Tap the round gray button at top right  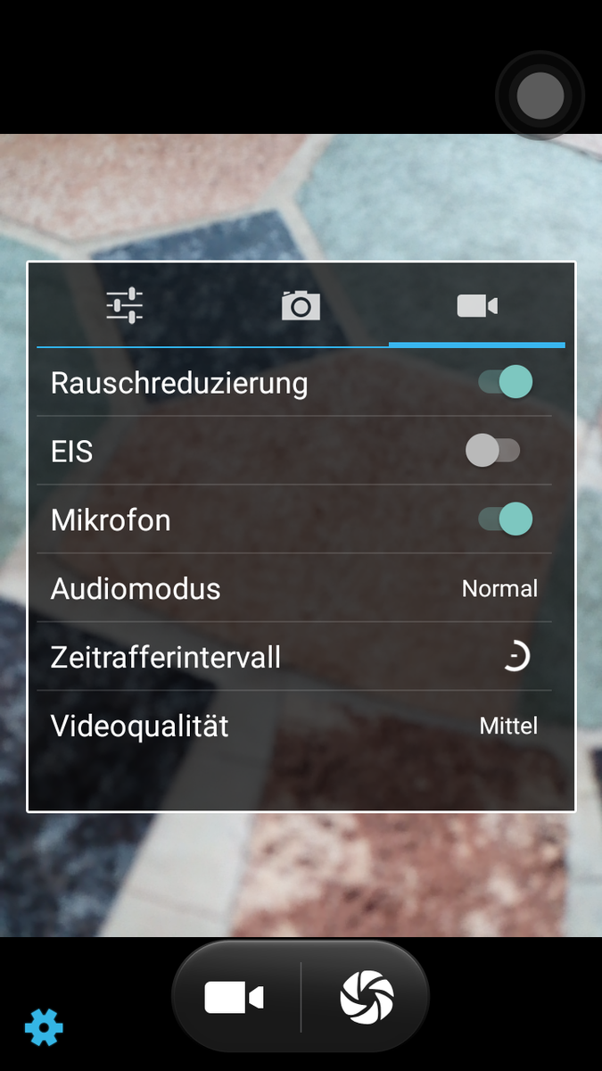coord(540,95)
